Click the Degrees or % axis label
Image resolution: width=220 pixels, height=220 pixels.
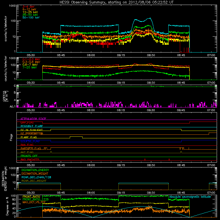click(7, 206)
